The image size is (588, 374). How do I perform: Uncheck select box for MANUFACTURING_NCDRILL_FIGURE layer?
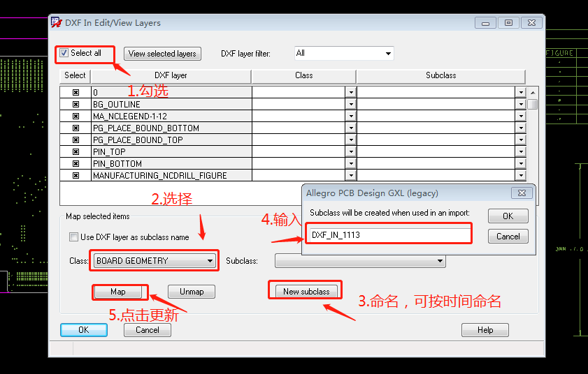(76, 176)
